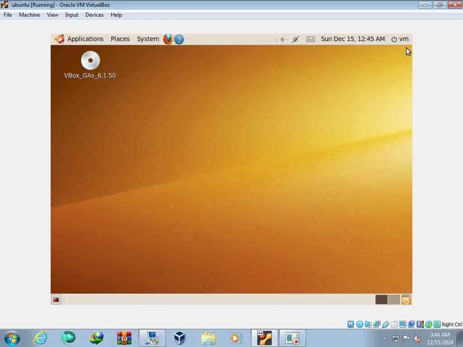This screenshot has height=347, width=463.
Task: Open Internet Download Manager on the taskbar
Action: tap(96, 338)
